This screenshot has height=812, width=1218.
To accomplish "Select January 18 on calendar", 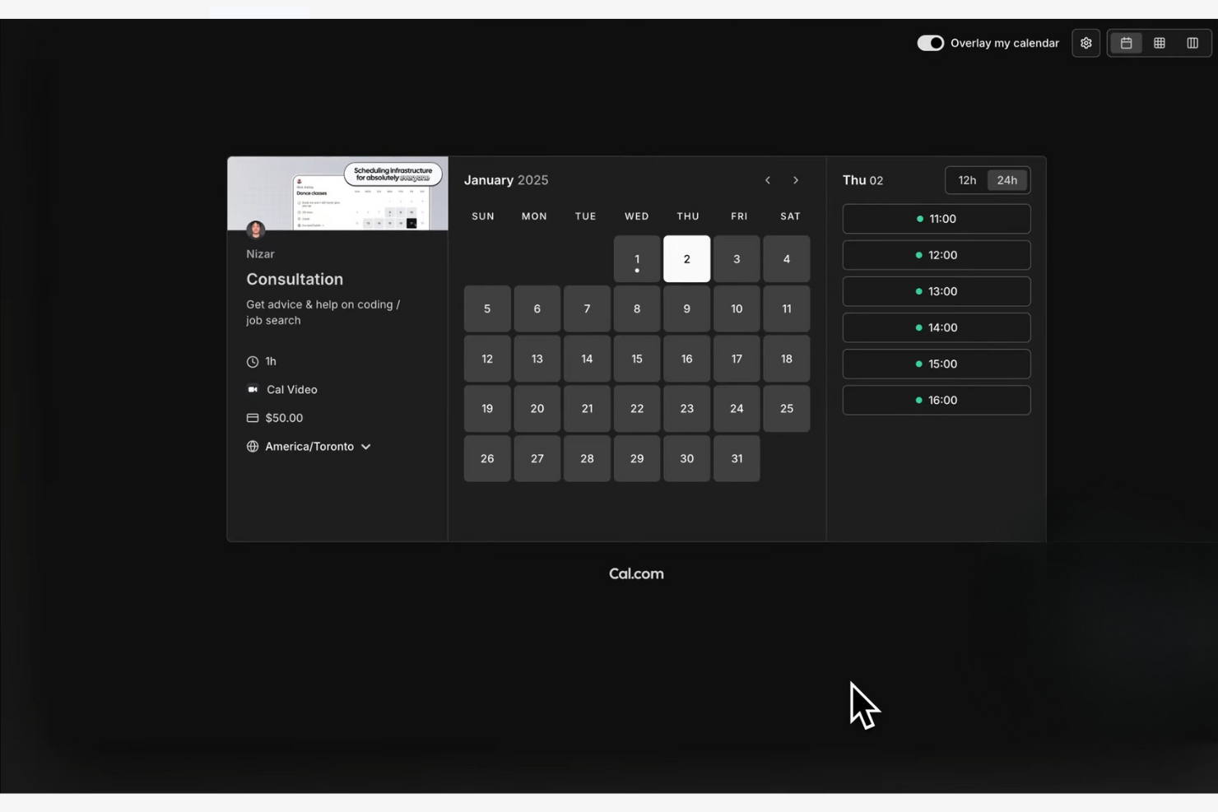I will [x=786, y=359].
